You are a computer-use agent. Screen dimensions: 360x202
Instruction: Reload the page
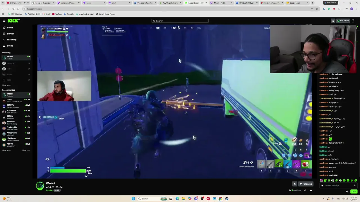[13, 9]
